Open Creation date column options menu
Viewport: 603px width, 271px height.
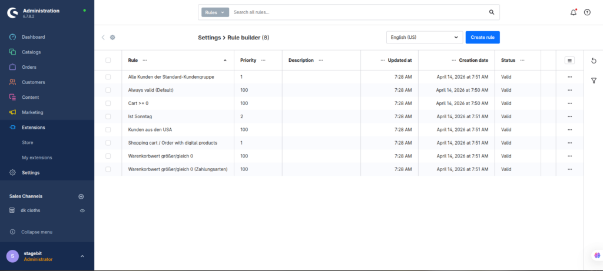point(454,61)
